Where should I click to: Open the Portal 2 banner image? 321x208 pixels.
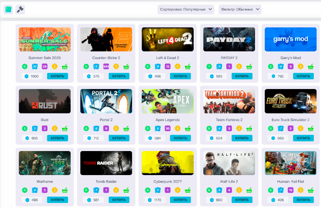[x=106, y=101]
